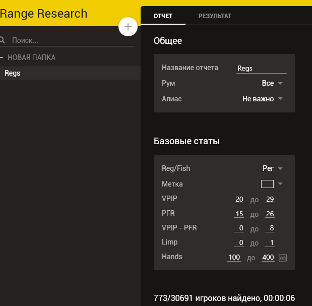Click the round plus add button
The width and height of the screenshot is (312, 306).
tap(128, 27)
